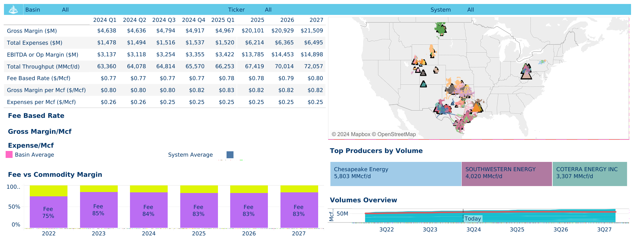
Task: Click the 2022 Fee 75% bar segment
Action: pyautogui.click(x=49, y=212)
